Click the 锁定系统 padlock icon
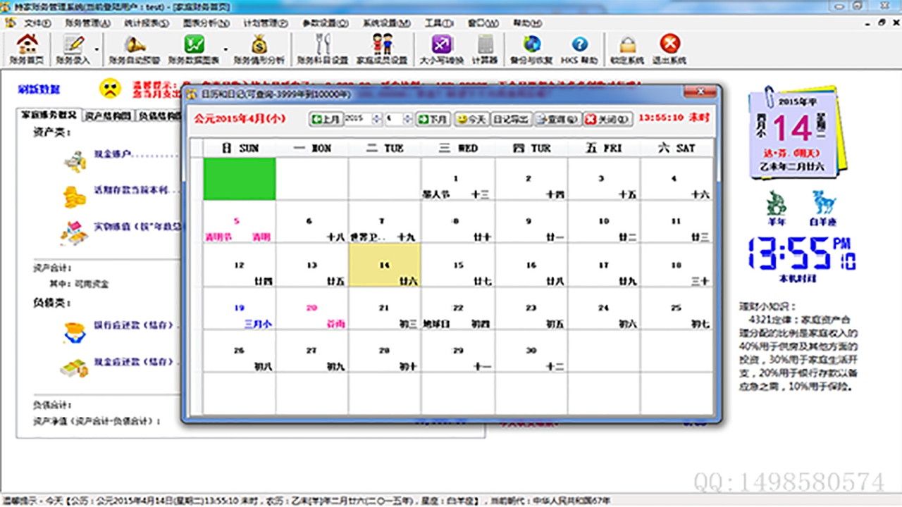 [627, 49]
